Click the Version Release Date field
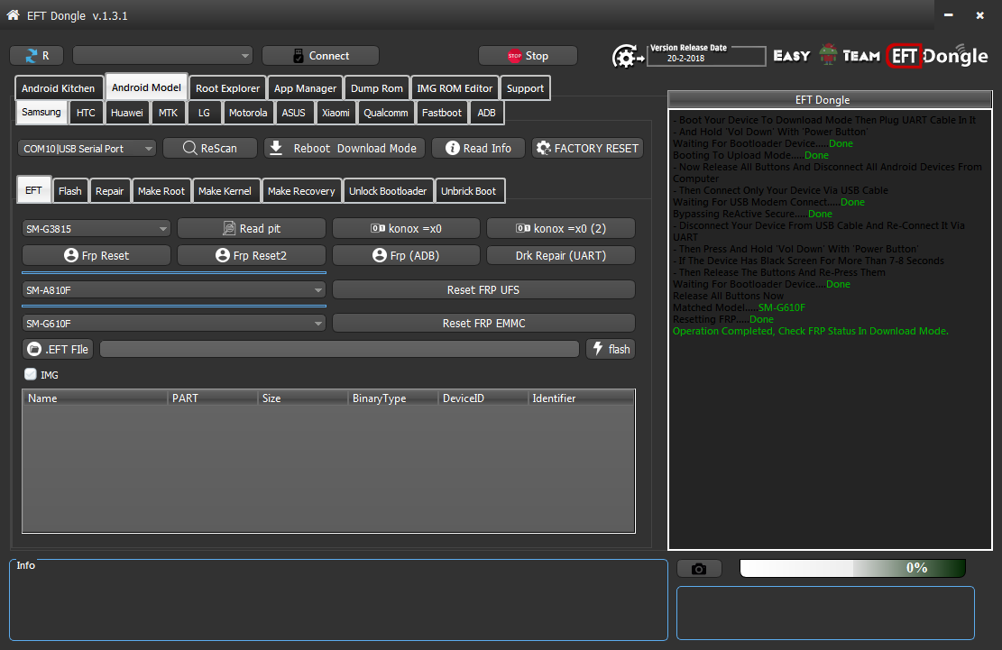The image size is (1002, 650). (706, 56)
